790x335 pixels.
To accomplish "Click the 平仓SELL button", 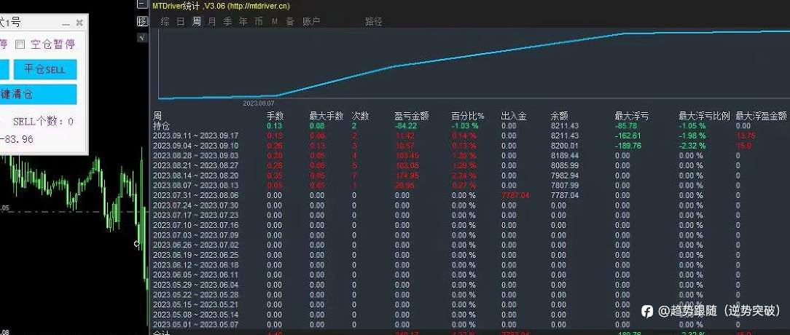I will (45, 69).
